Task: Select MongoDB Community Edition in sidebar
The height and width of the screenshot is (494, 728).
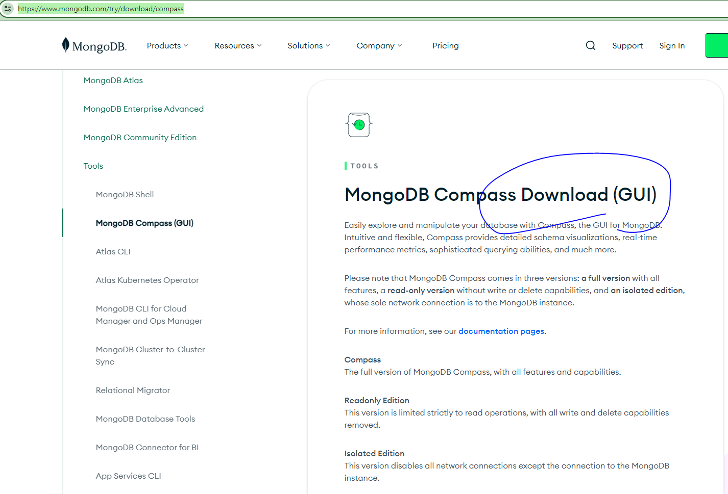Action: coord(140,137)
